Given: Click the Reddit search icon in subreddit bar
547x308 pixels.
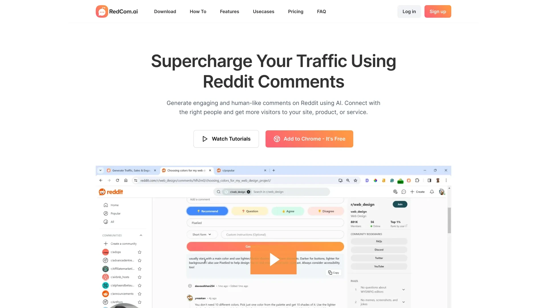Looking at the screenshot, I should (x=219, y=191).
